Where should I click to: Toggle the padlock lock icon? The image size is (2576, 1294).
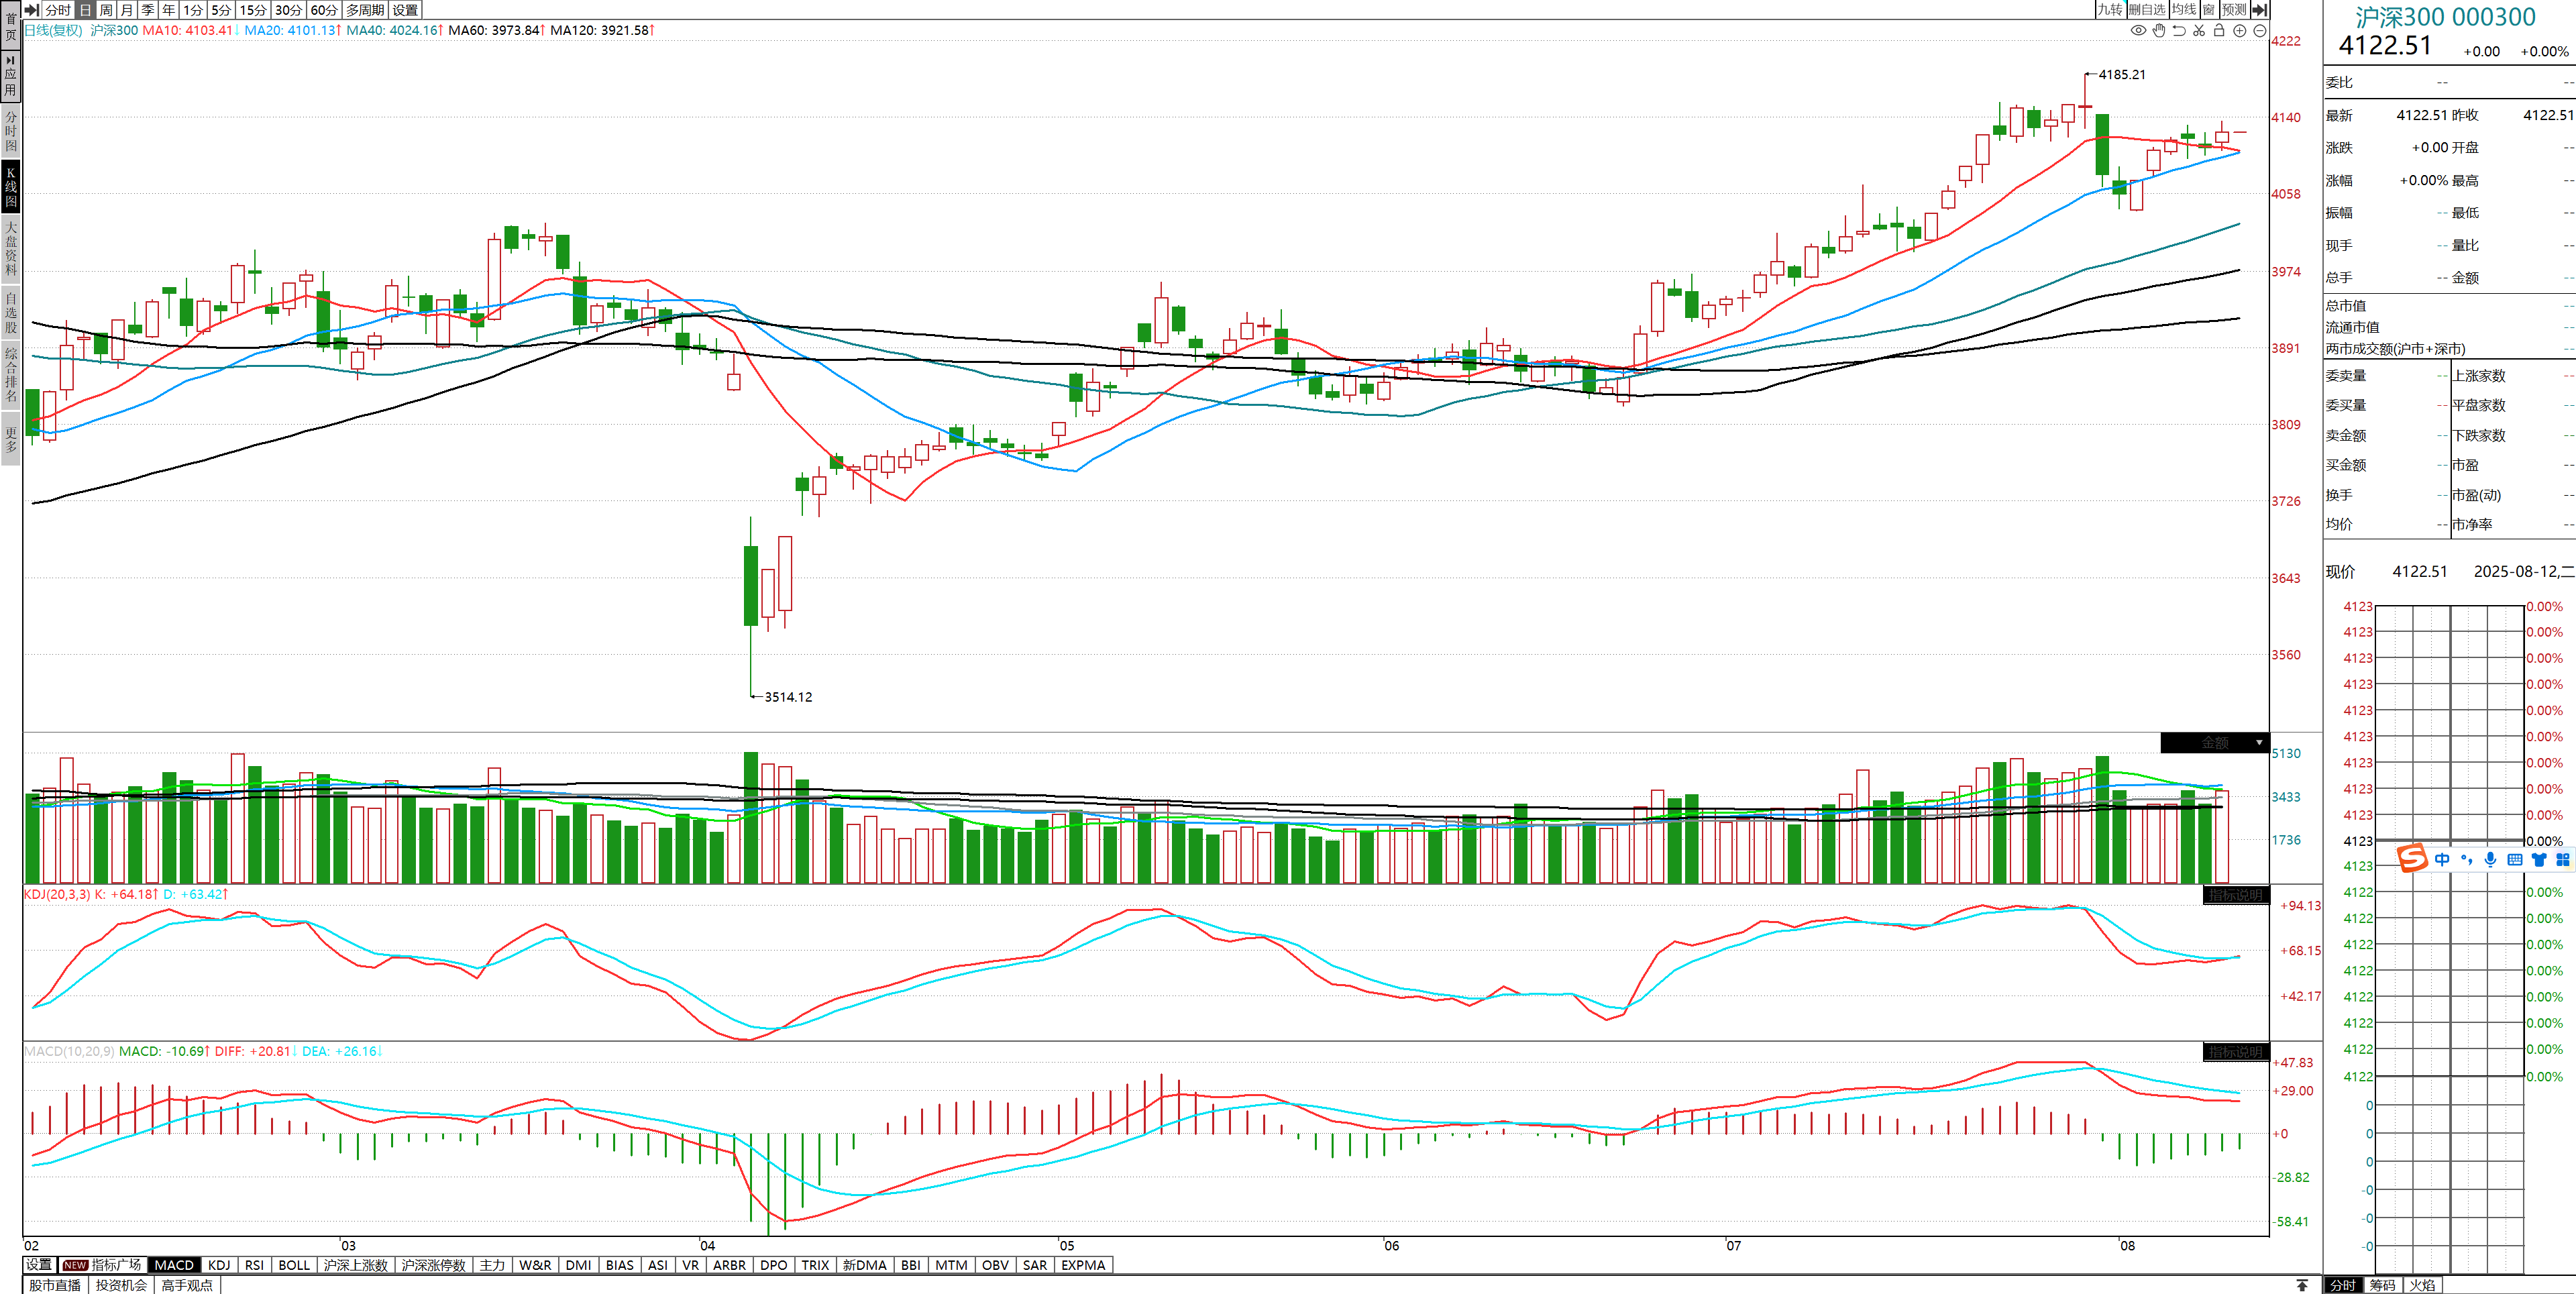click(x=2219, y=31)
